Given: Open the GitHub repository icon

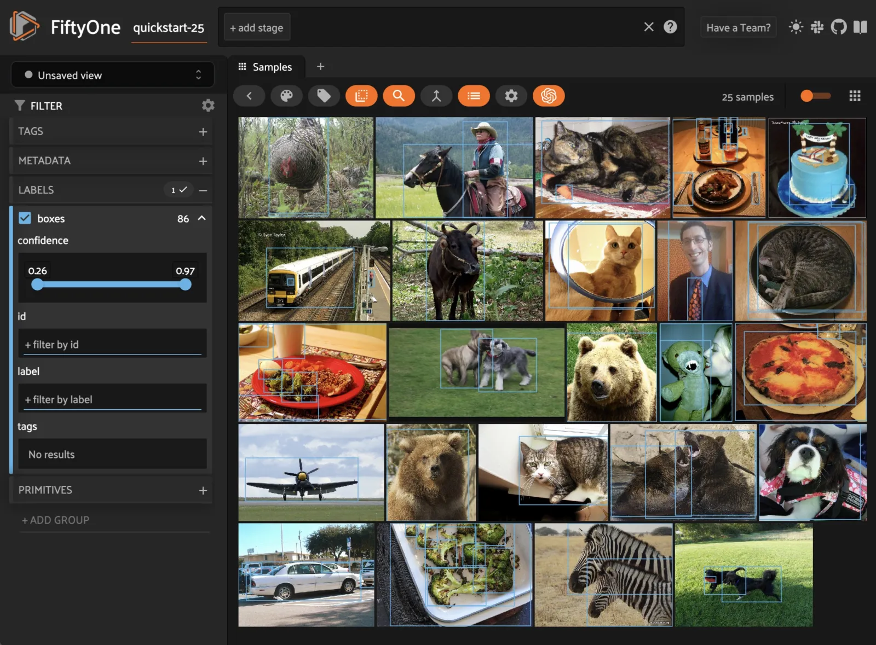Looking at the screenshot, I should (839, 27).
